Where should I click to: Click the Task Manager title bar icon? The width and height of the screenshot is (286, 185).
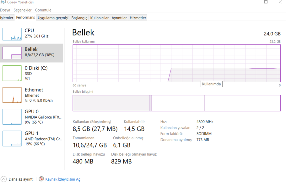pyautogui.click(x=3, y=2)
